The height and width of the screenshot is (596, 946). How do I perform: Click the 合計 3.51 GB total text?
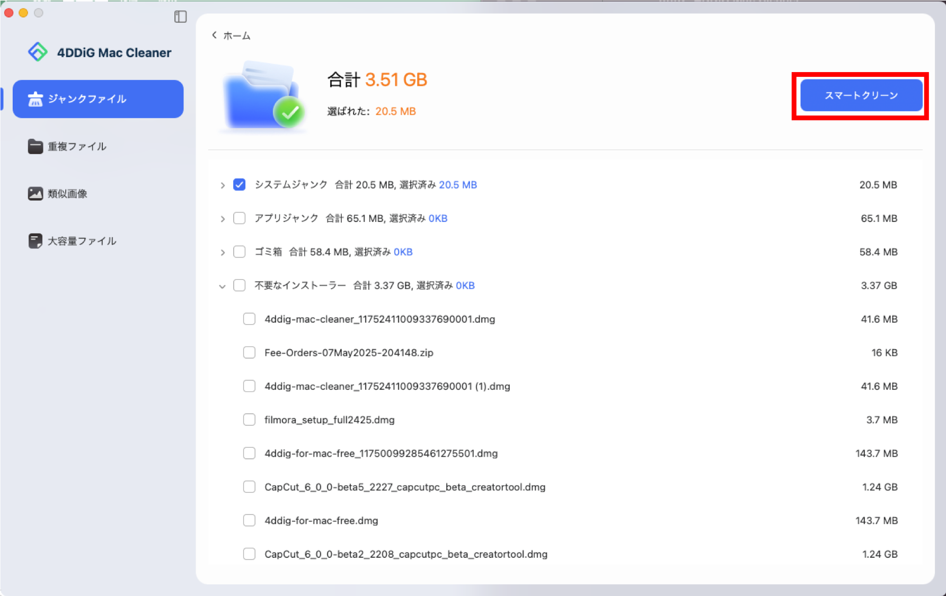[x=377, y=79]
